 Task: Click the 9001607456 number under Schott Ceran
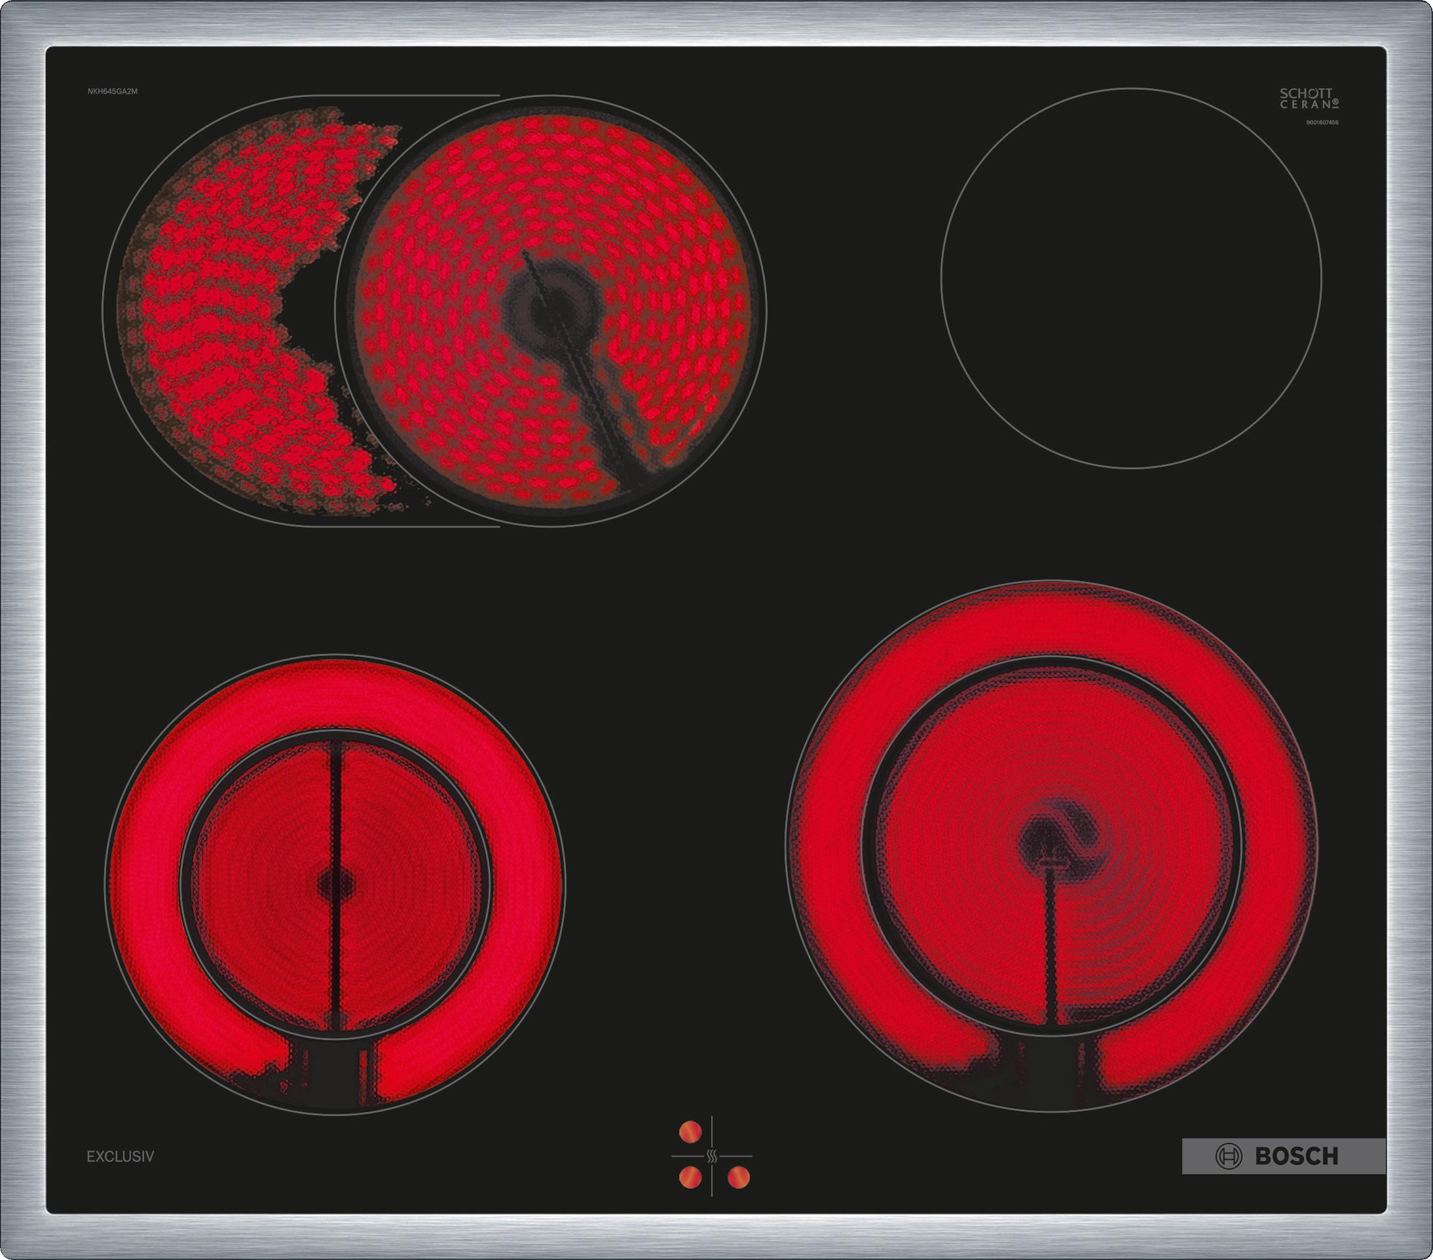pos(1322,122)
